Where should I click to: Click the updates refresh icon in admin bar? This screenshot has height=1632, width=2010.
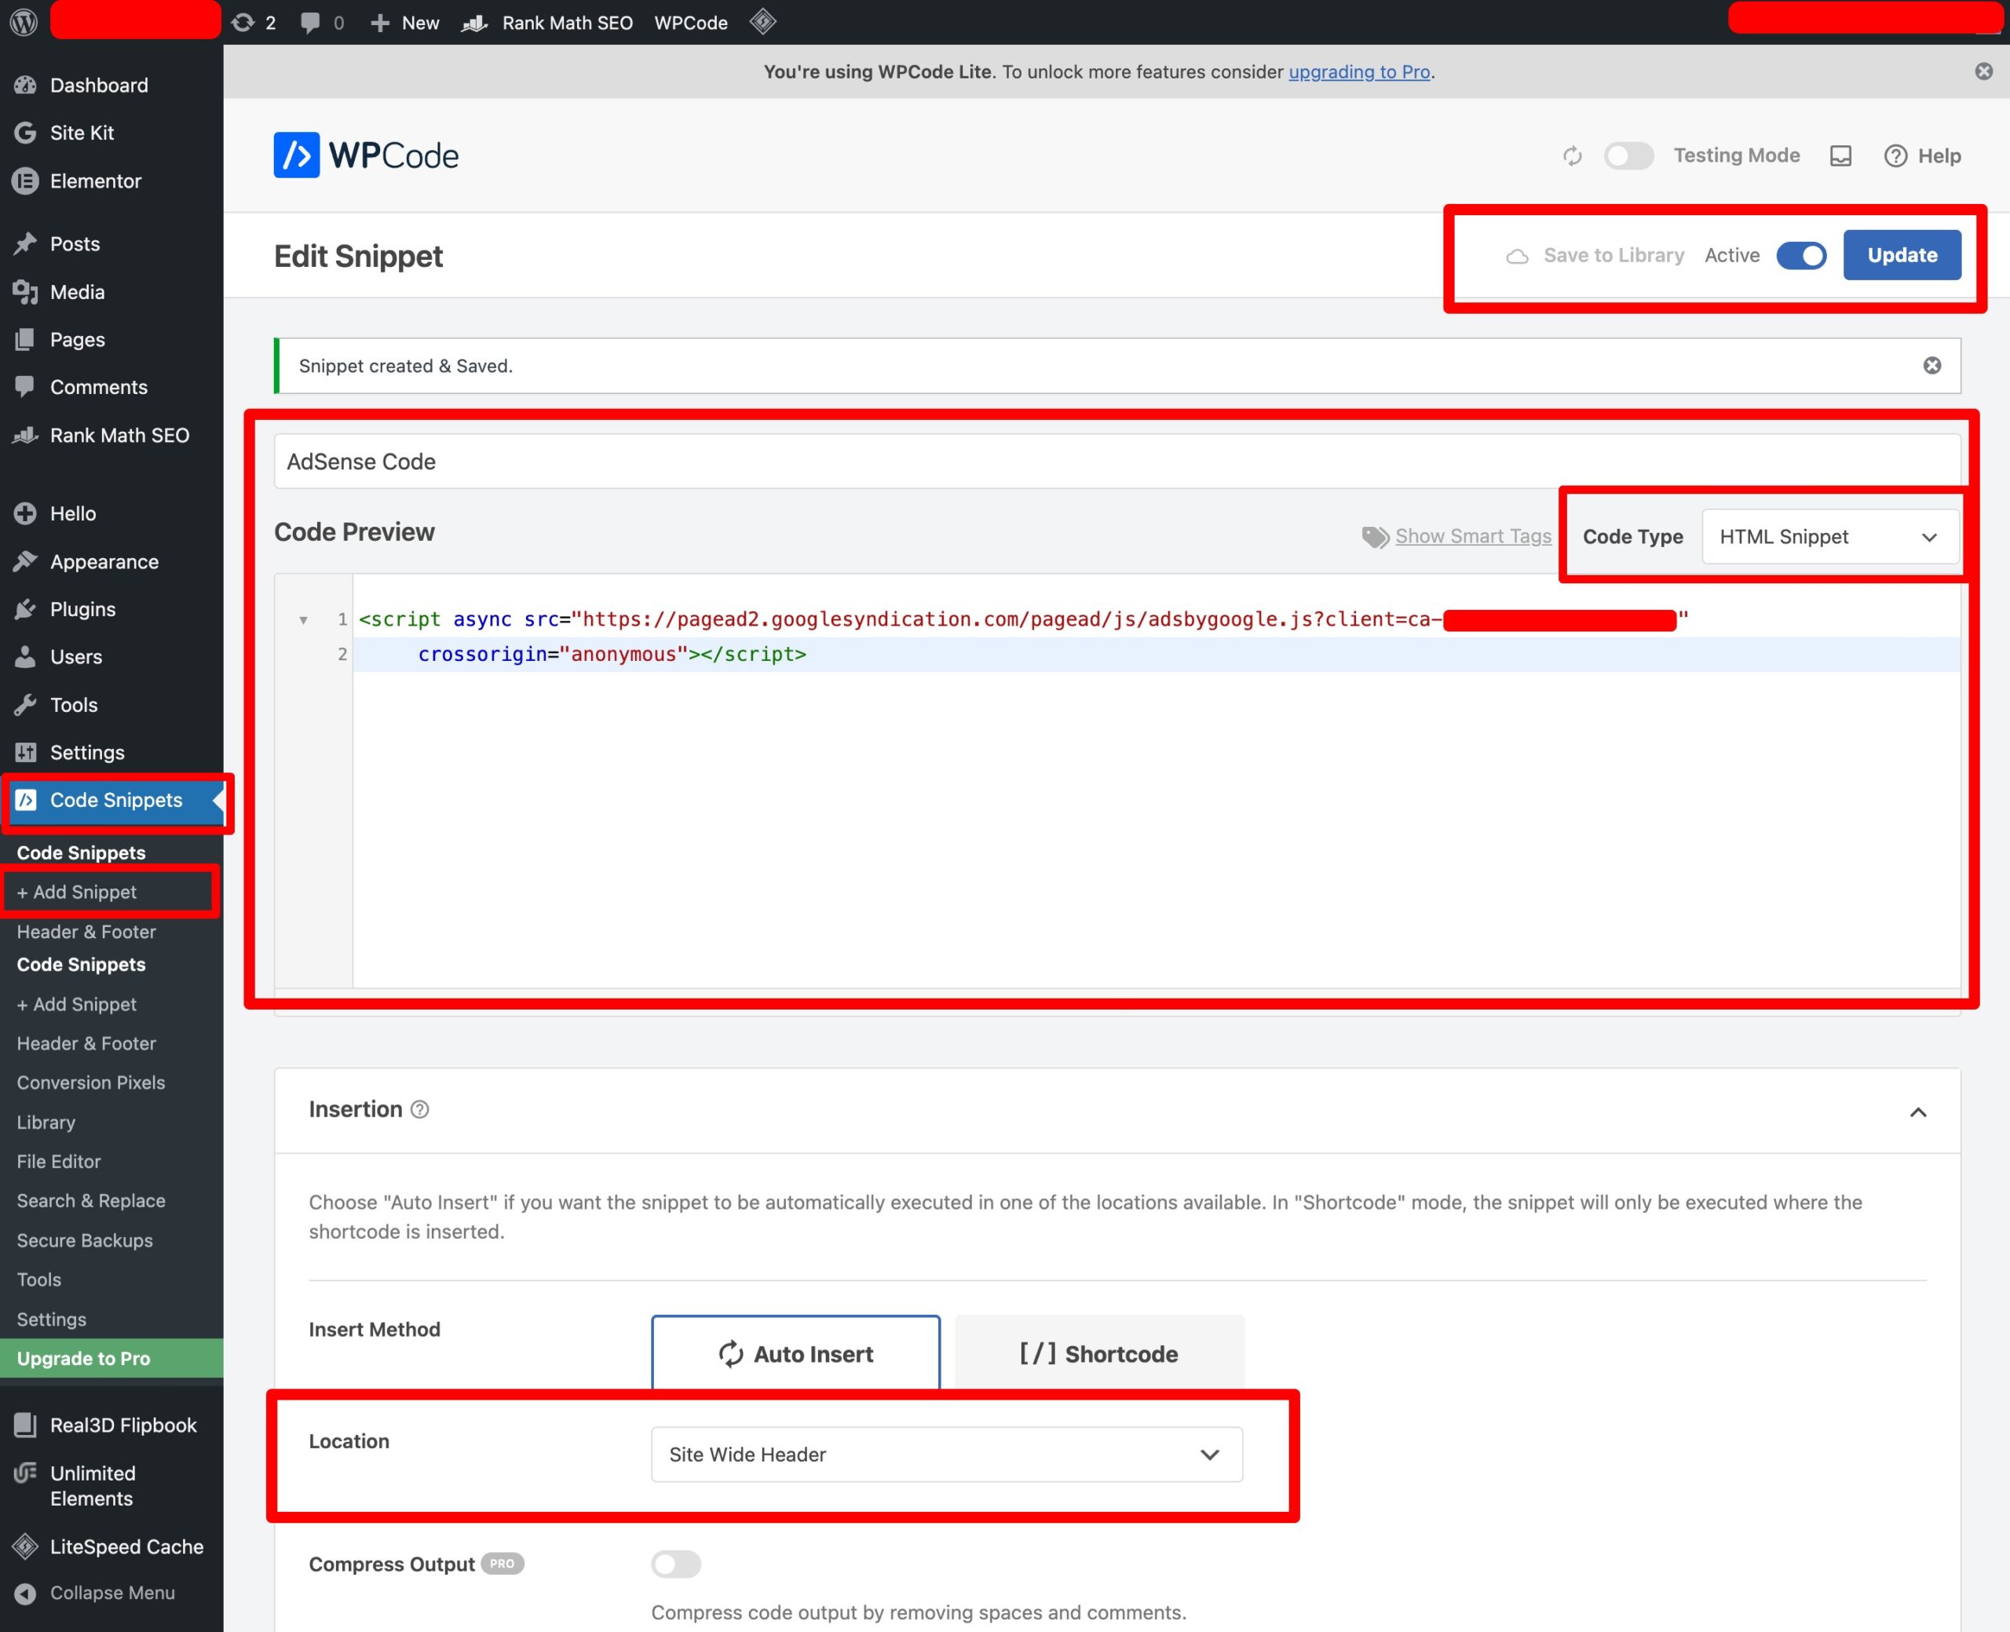[243, 22]
